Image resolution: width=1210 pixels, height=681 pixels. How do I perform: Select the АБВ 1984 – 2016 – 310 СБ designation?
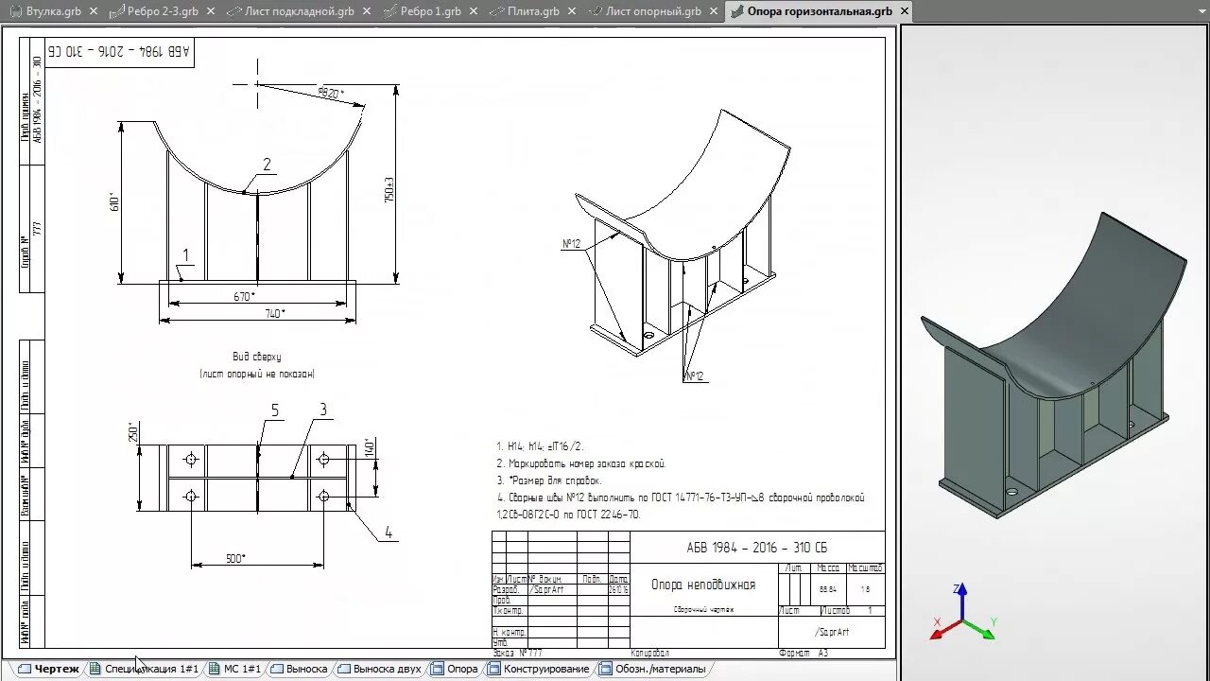coord(757,548)
